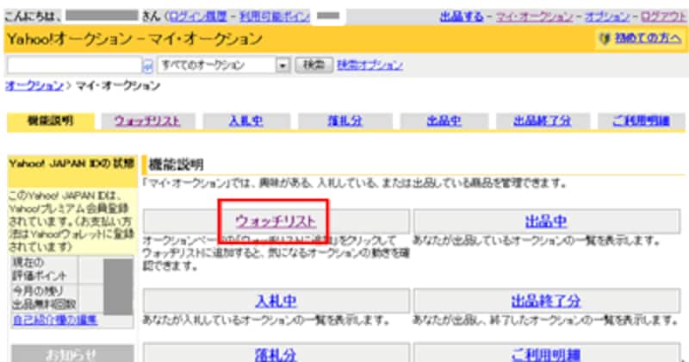689x362 pixels.
Task: Switch to the ウォッチリスト tab
Action: click(x=147, y=121)
